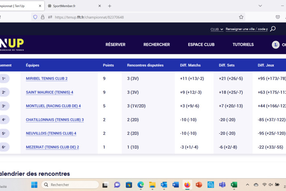
Task: Click the Diff. Jeux column header
Action: pos(266,65)
